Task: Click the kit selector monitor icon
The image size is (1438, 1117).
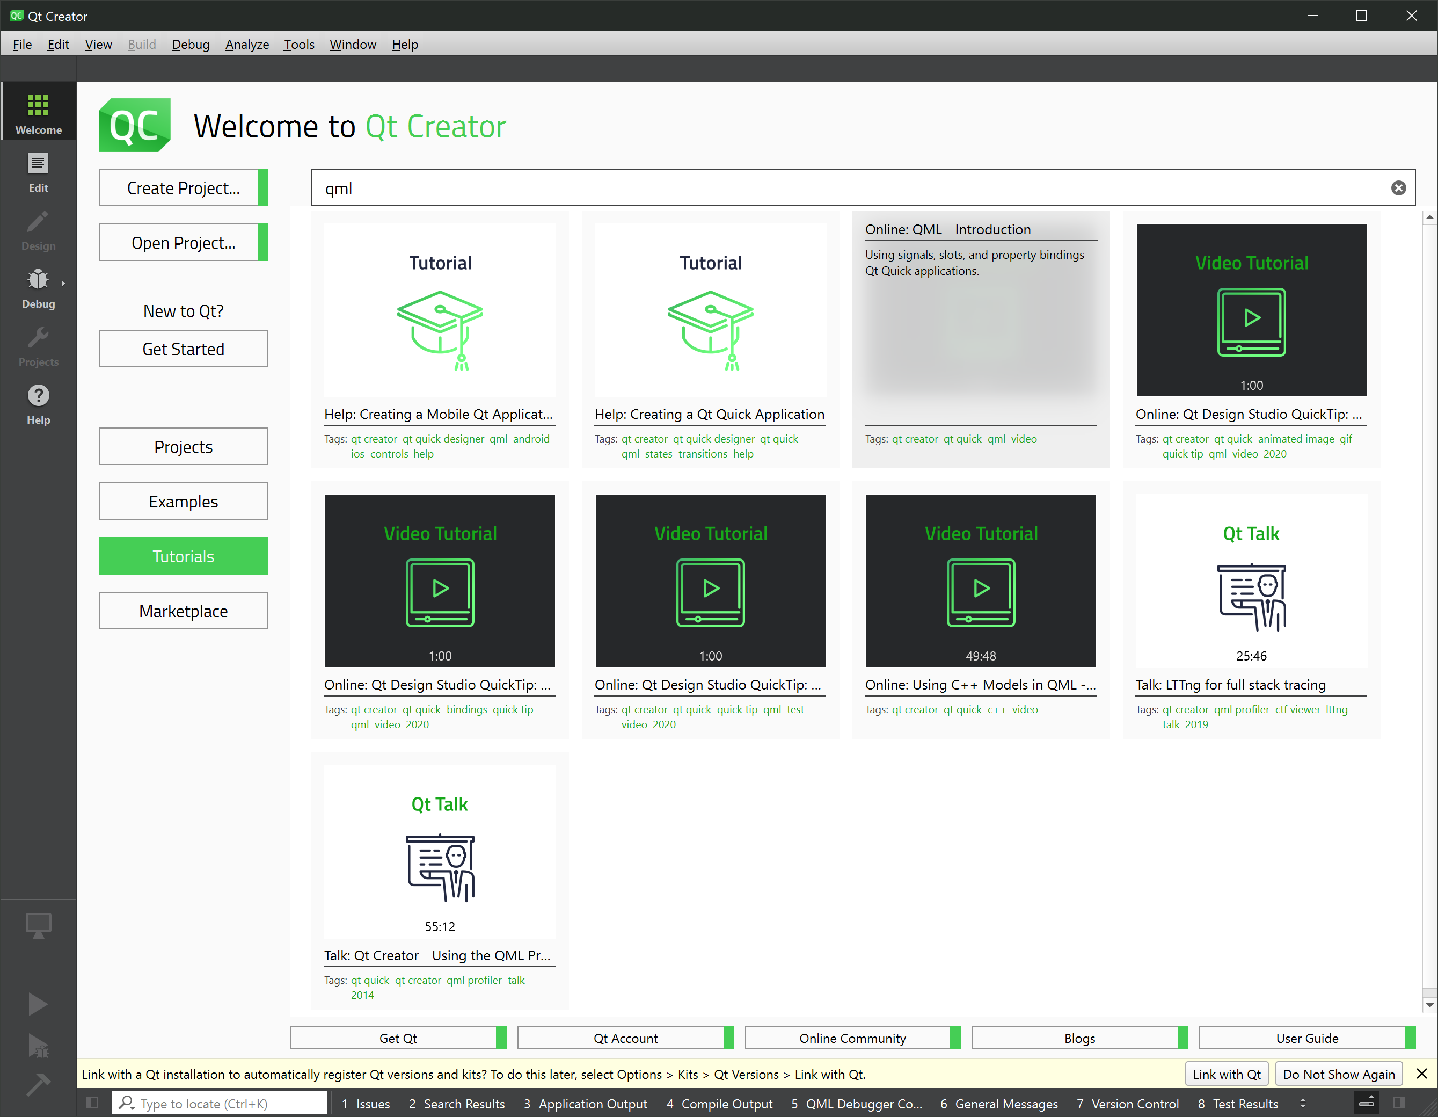Action: 38,925
